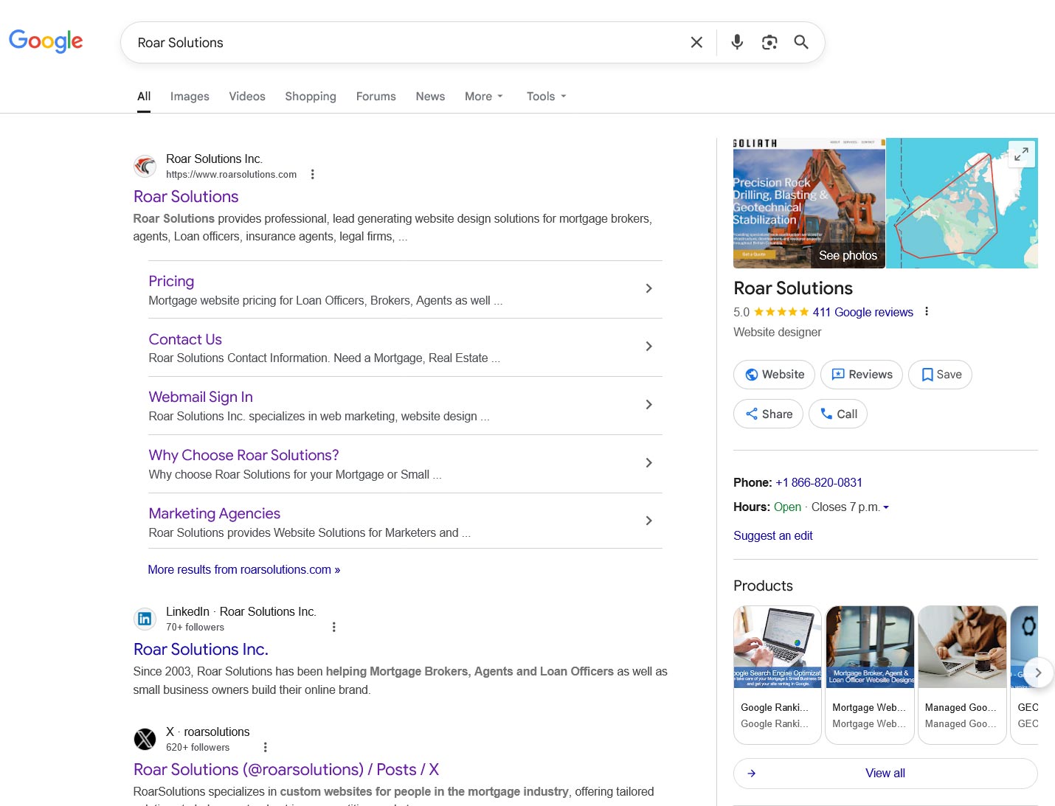Clear the search query with the X icon
Screen dimensions: 1055x806
[696, 42]
